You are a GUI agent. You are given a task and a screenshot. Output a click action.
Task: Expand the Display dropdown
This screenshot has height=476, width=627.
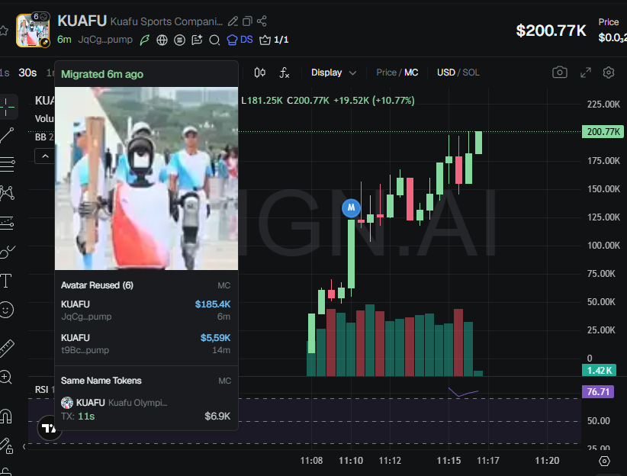tap(333, 72)
